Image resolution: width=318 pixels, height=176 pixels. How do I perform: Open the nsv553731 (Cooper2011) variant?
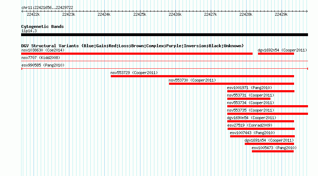click(x=250, y=95)
